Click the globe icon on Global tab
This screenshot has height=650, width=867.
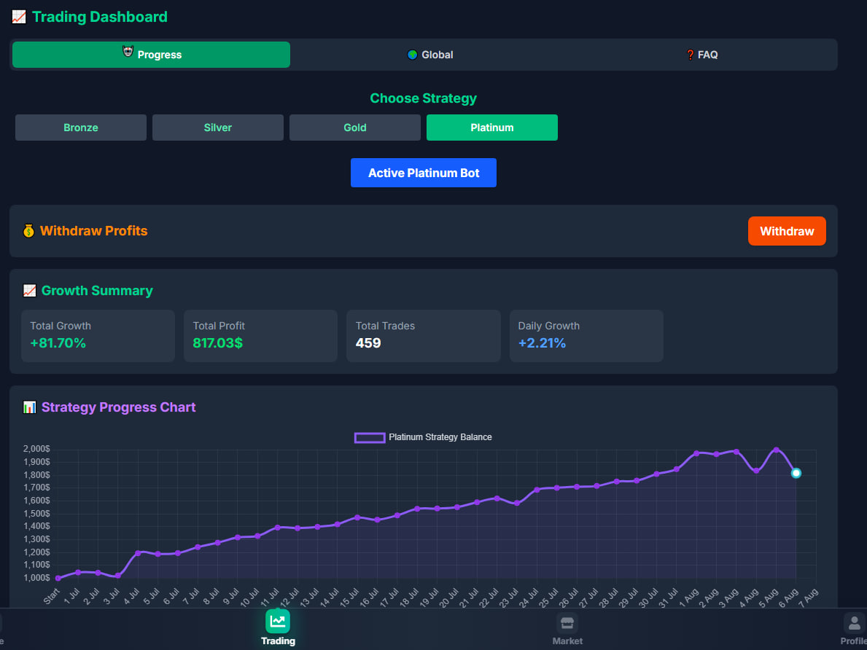413,55
